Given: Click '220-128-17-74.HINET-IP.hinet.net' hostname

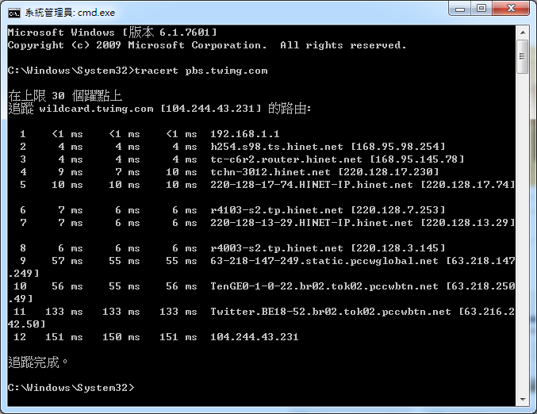Looking at the screenshot, I should point(312,185).
